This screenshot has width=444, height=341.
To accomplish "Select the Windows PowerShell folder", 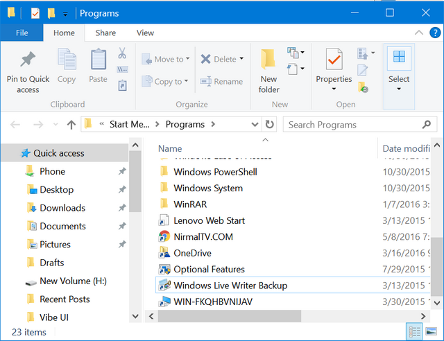I will pos(215,172).
